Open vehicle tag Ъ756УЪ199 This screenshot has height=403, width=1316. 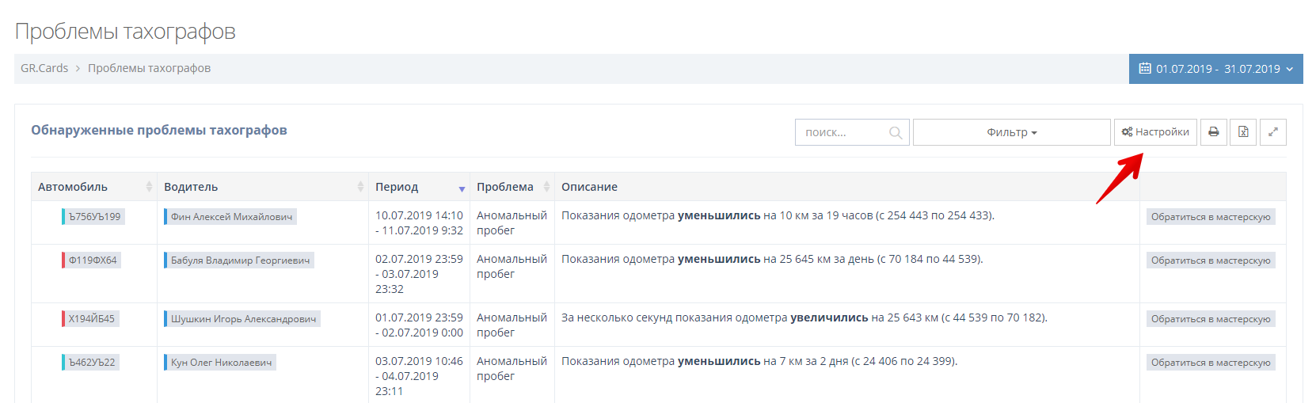(x=93, y=217)
